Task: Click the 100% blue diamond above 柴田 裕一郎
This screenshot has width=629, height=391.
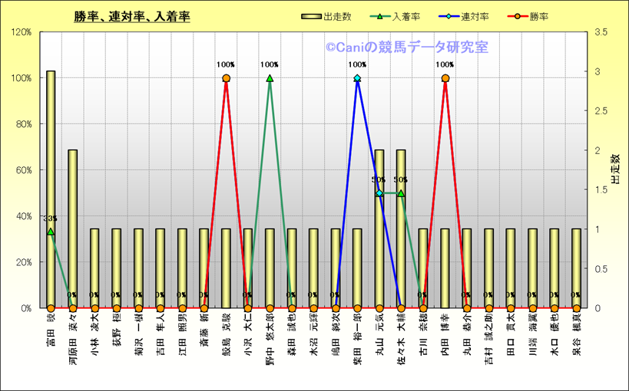Action: click(x=357, y=78)
